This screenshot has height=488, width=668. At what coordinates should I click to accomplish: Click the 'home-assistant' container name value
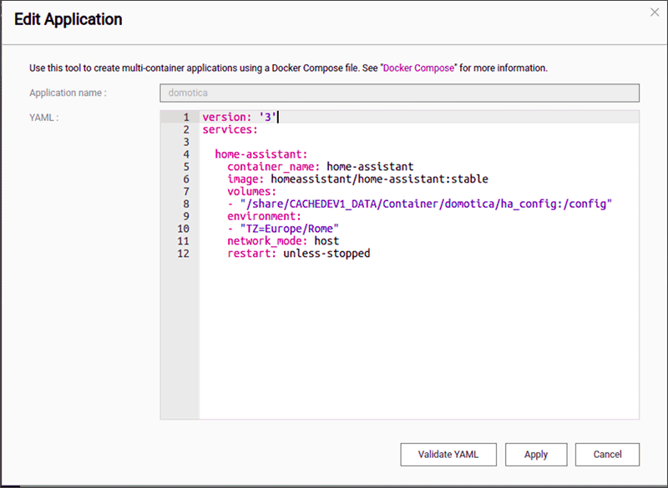[370, 166]
